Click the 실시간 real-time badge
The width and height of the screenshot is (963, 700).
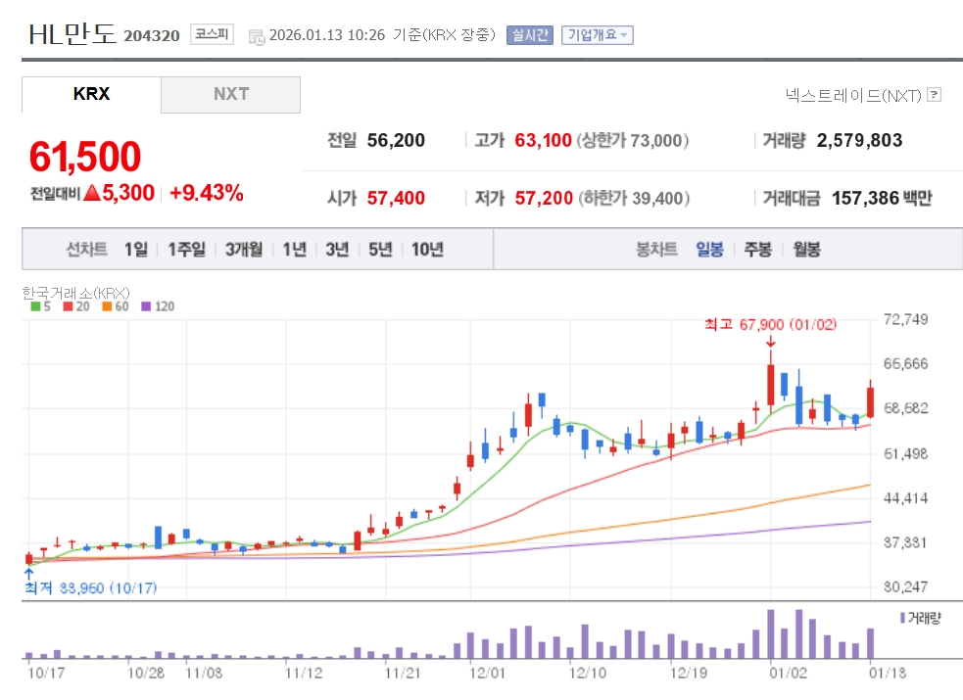click(529, 35)
